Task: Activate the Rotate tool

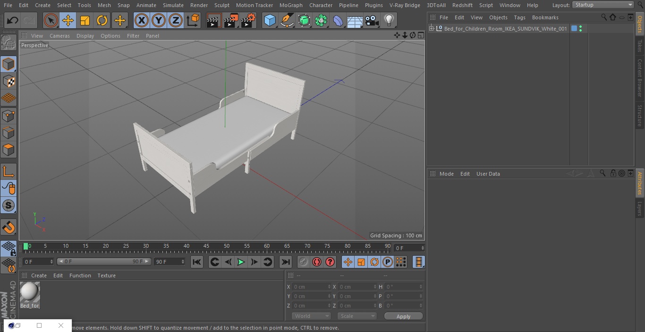Action: point(102,20)
